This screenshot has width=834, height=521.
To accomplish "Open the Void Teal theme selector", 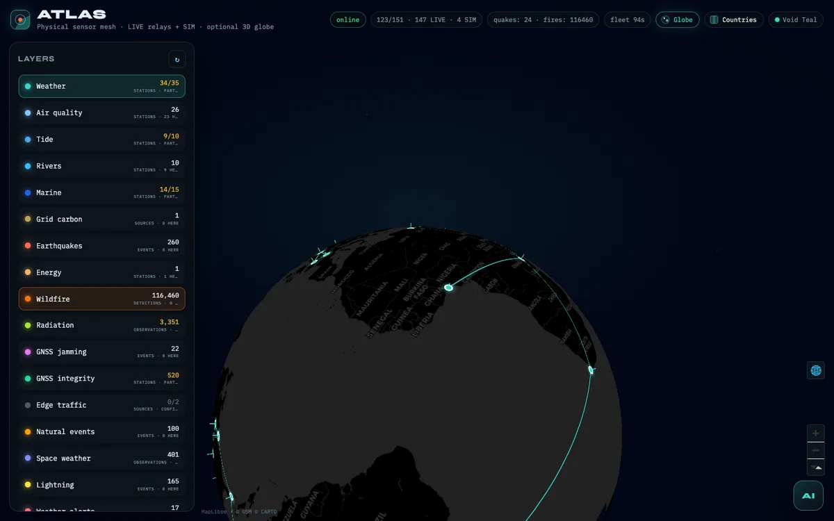I will [796, 19].
